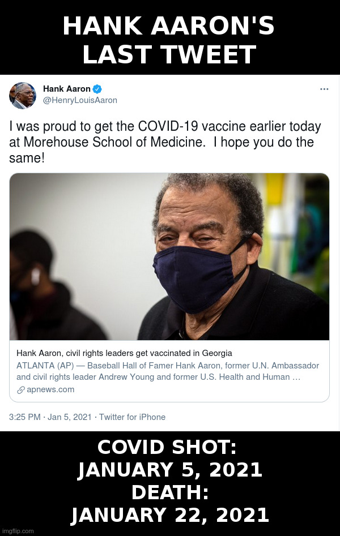Click the "HANK AARON'S LAST TWEET" caption

point(169,40)
